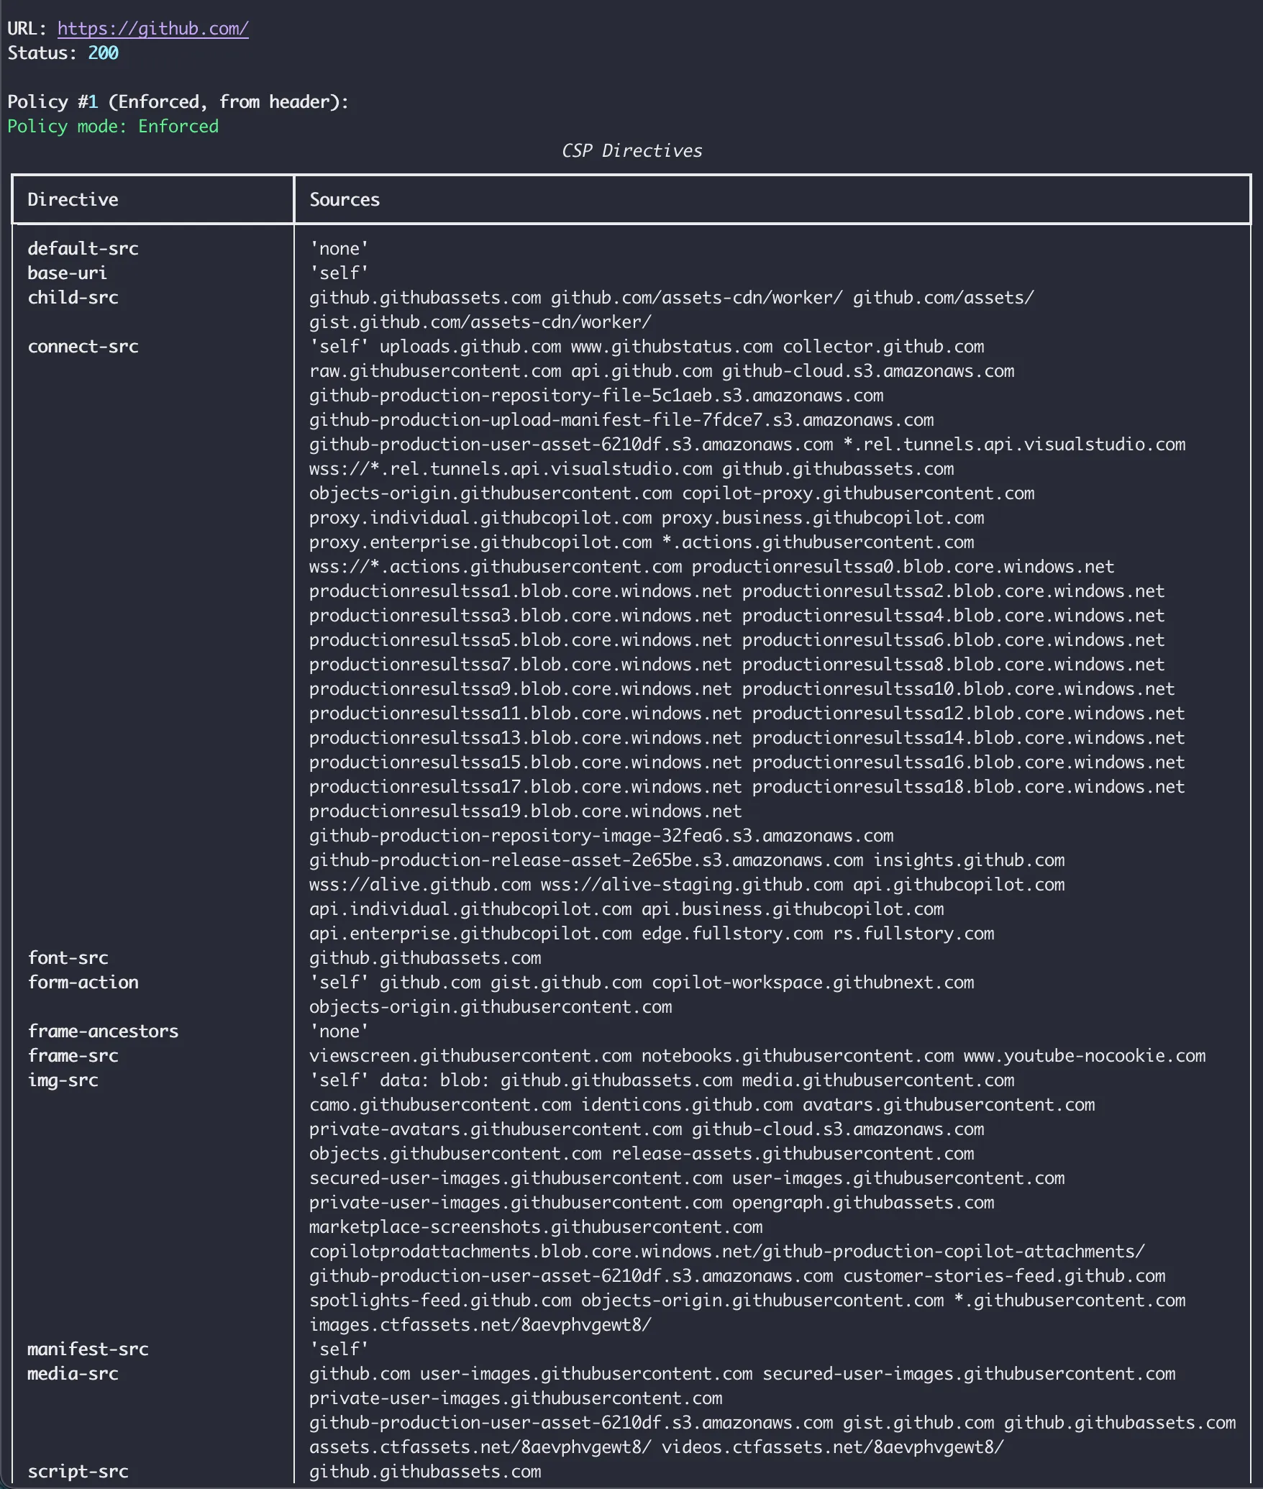Click the default-src directive label
1263x1489 pixels.
83,248
